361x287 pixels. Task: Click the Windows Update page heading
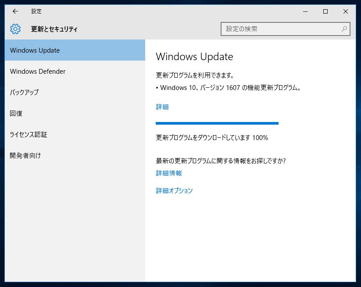[x=195, y=57]
